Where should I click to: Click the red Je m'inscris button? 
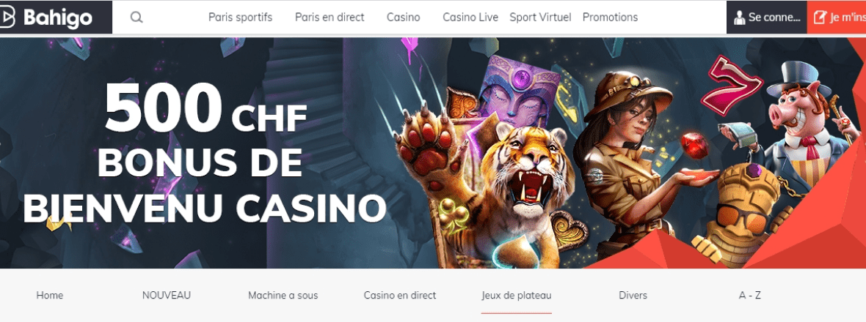coord(837,18)
